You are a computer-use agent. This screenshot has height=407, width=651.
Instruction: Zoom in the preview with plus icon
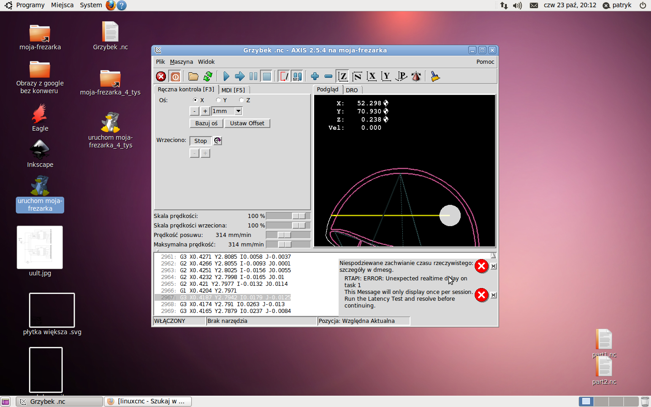(315, 76)
